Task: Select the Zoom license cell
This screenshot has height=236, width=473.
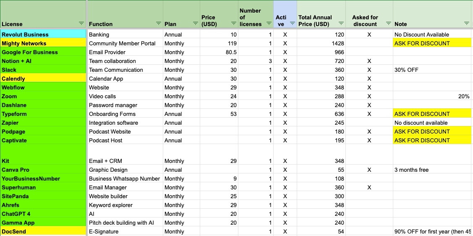Action: click(x=43, y=96)
